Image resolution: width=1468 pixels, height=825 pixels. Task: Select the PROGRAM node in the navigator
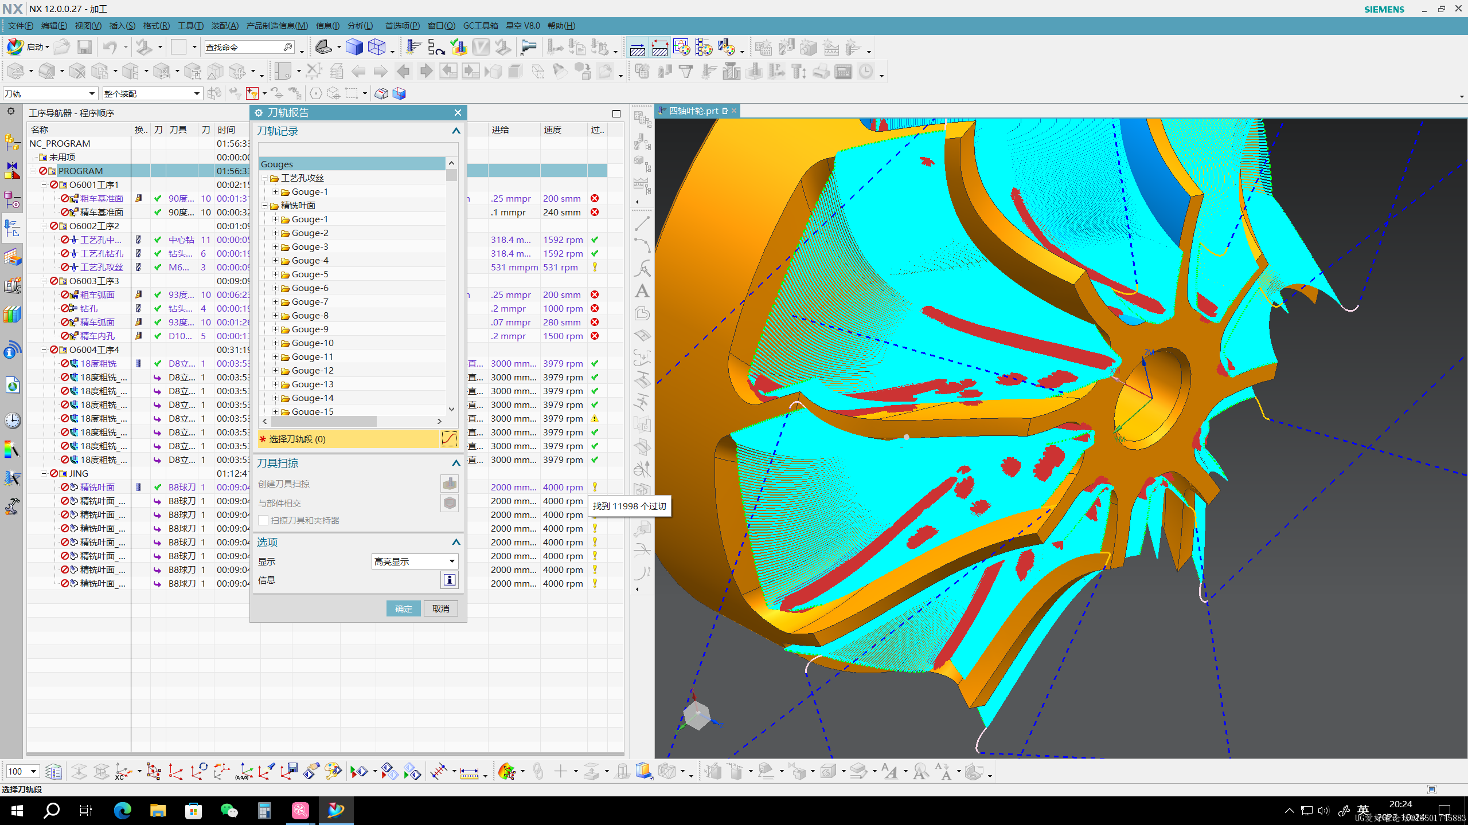pos(80,171)
